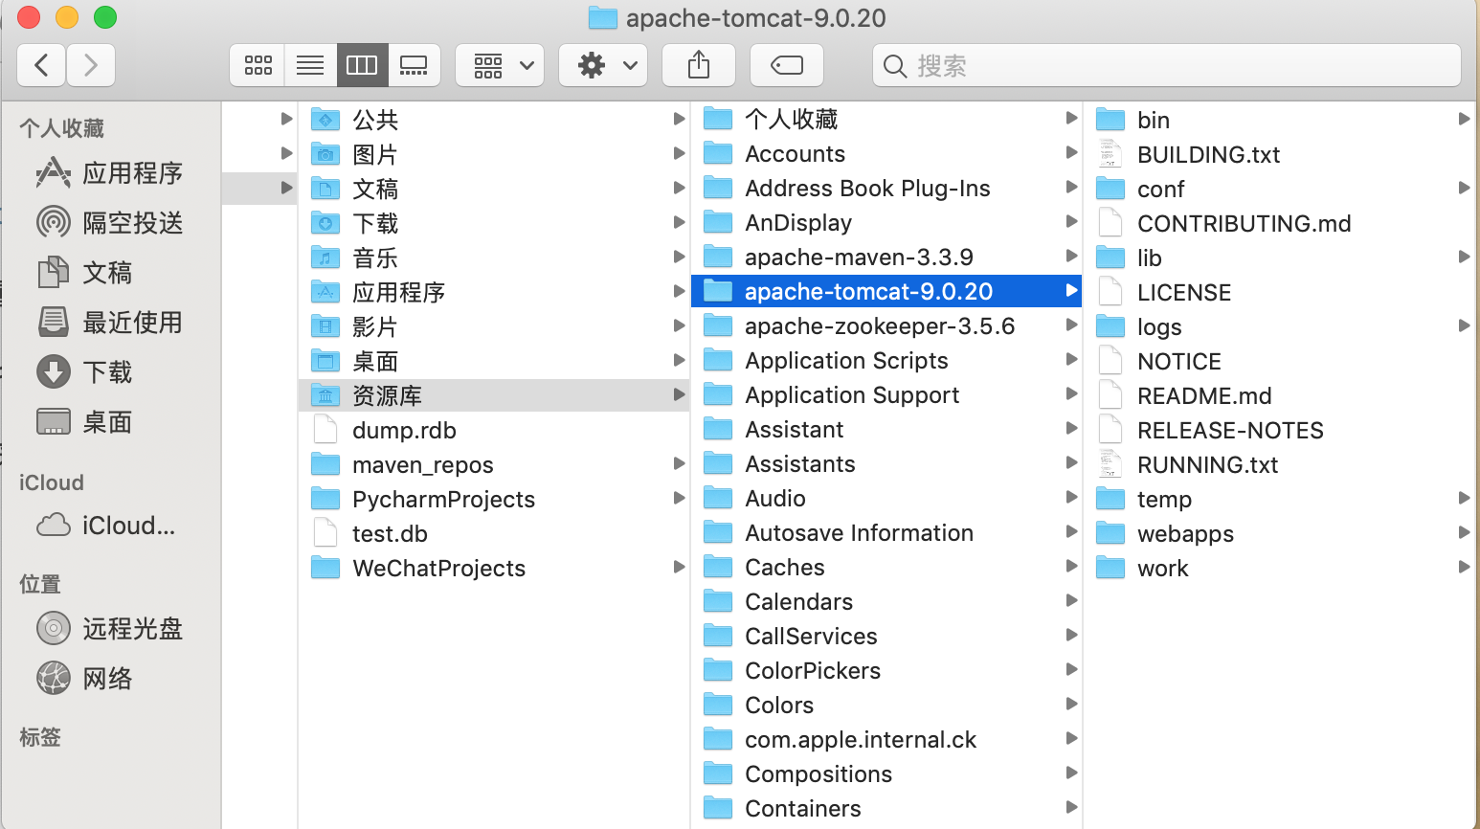Switch to gallery view

click(x=414, y=64)
